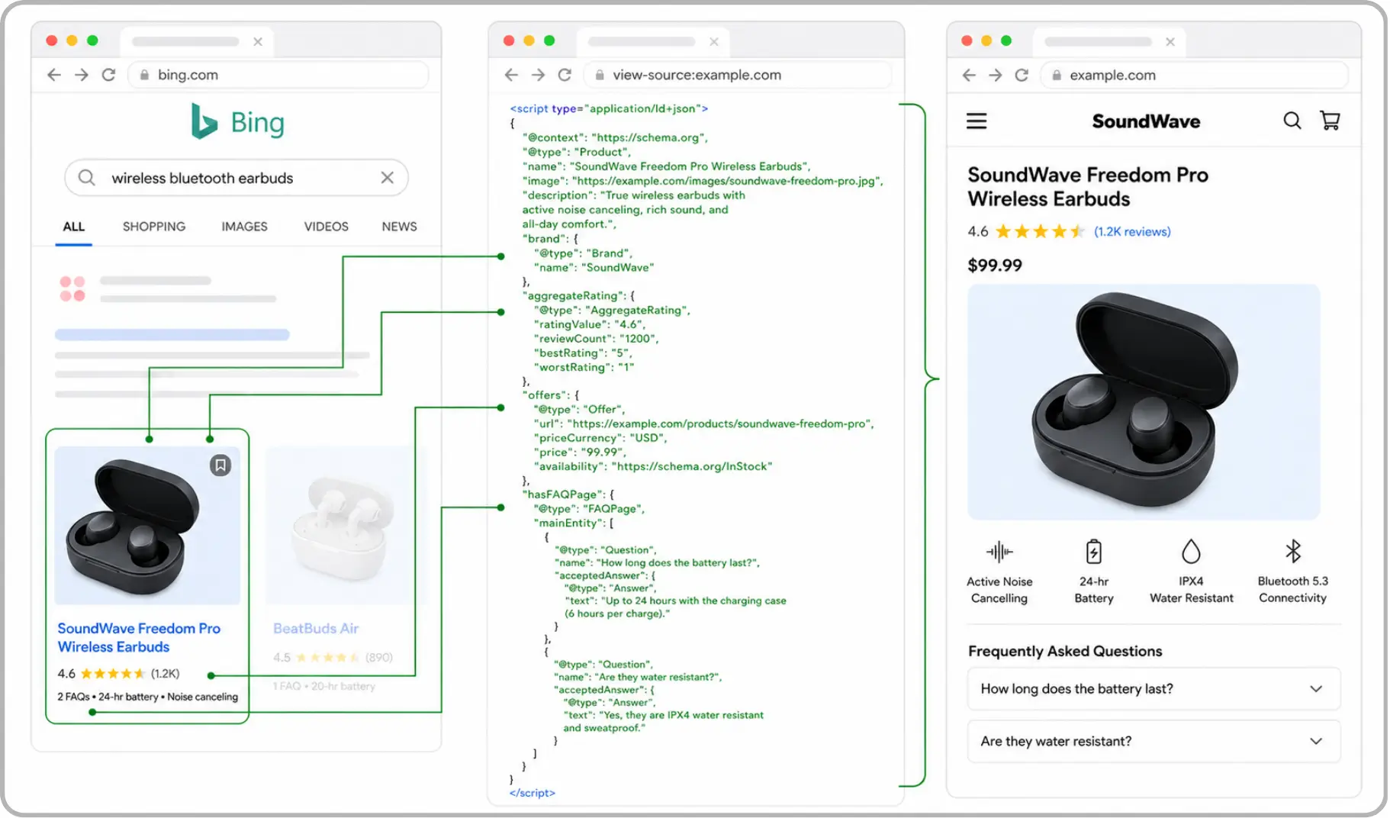Close the tab in the bing.com window
1390x818 pixels.
(x=258, y=42)
